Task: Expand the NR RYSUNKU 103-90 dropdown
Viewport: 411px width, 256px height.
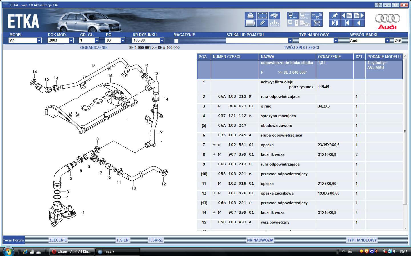Action: 162,41
